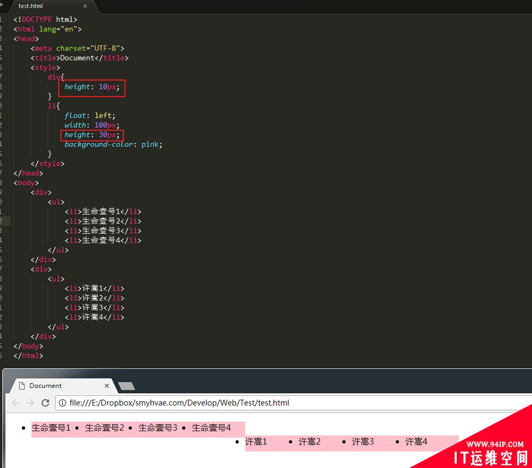Click the closing body tag line

pos(28,346)
